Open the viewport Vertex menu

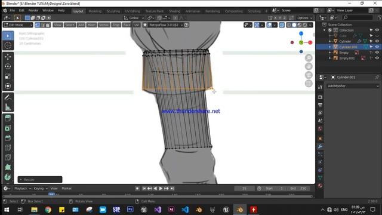pos(104,25)
